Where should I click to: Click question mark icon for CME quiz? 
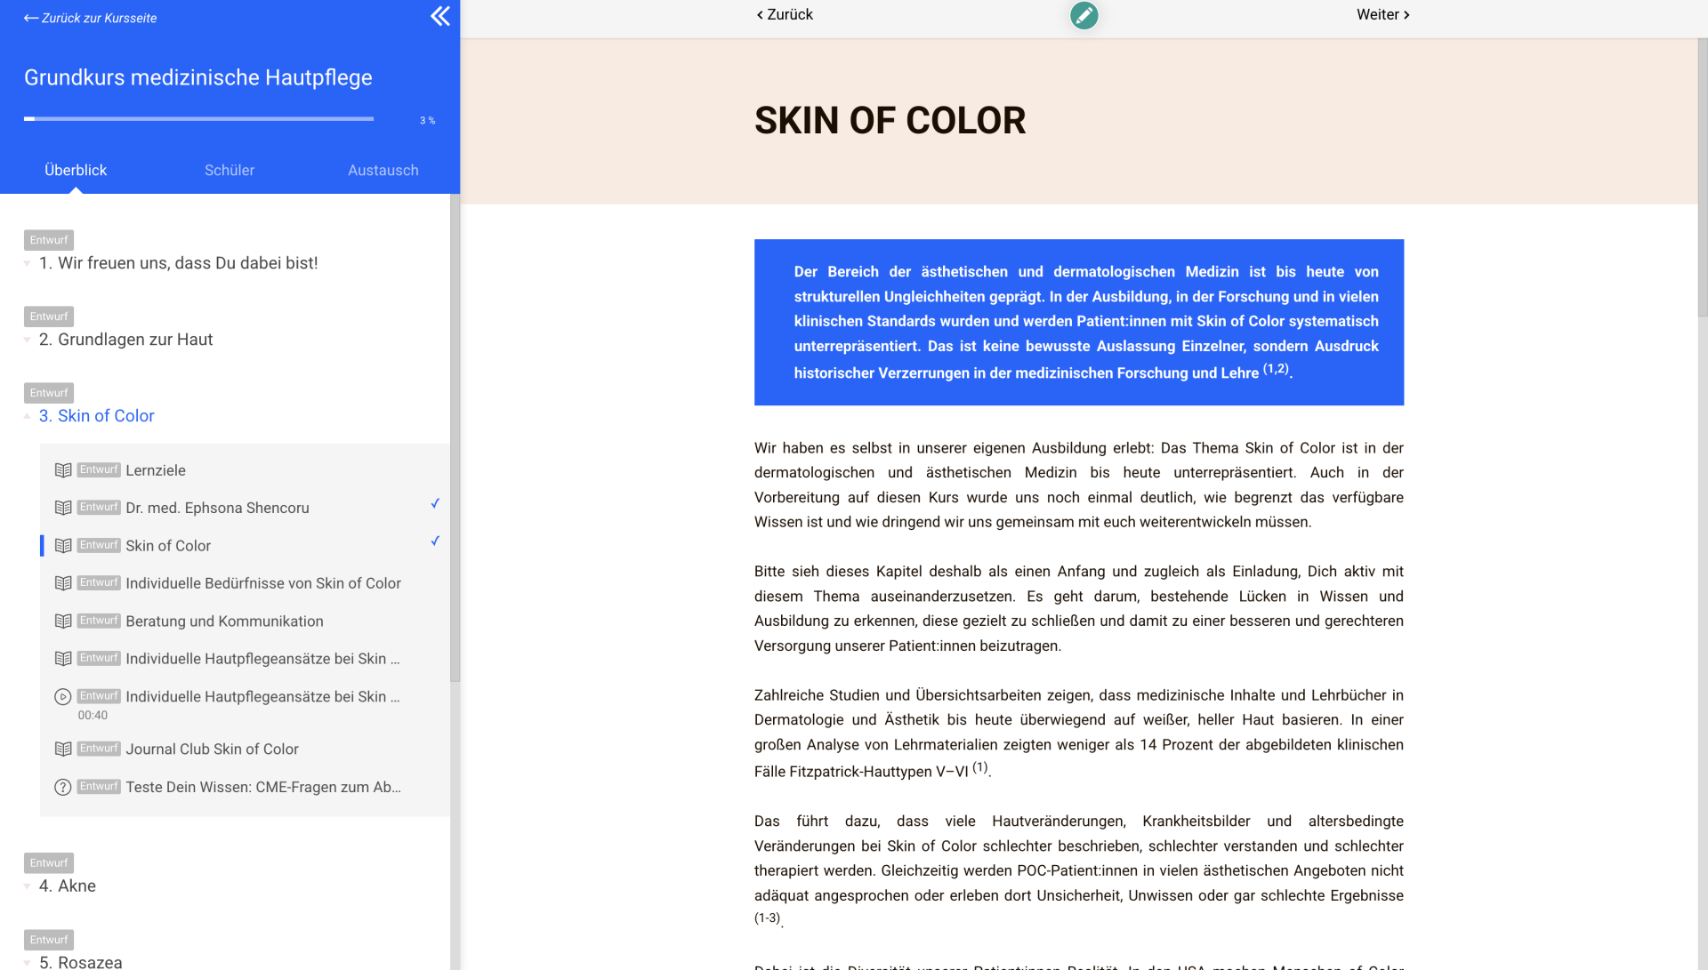[63, 788]
